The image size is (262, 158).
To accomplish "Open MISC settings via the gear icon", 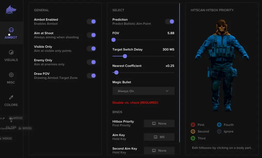I will coord(11,75).
